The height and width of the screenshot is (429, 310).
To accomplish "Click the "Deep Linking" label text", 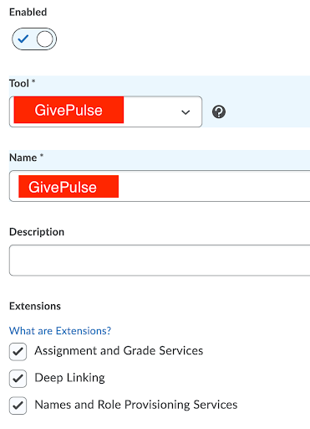I will coord(69,378).
